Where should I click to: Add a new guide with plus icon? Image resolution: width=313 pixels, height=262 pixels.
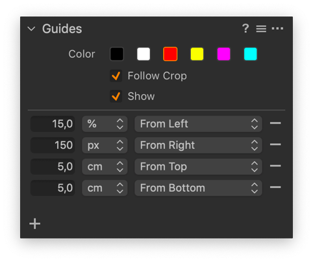pyautogui.click(x=34, y=224)
